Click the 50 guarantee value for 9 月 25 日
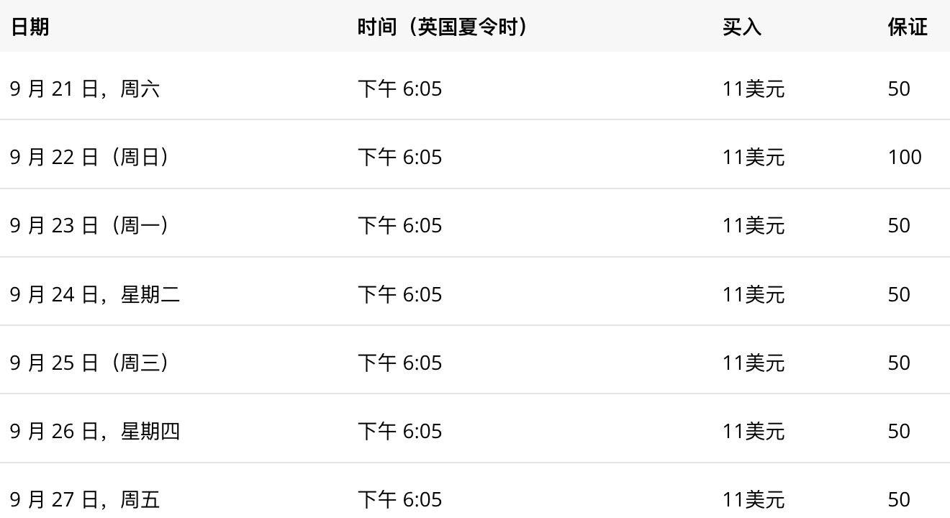 [x=899, y=363]
